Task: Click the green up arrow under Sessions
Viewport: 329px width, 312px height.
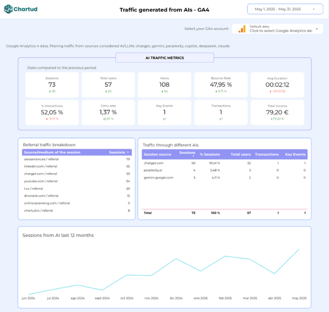Action: point(48,91)
